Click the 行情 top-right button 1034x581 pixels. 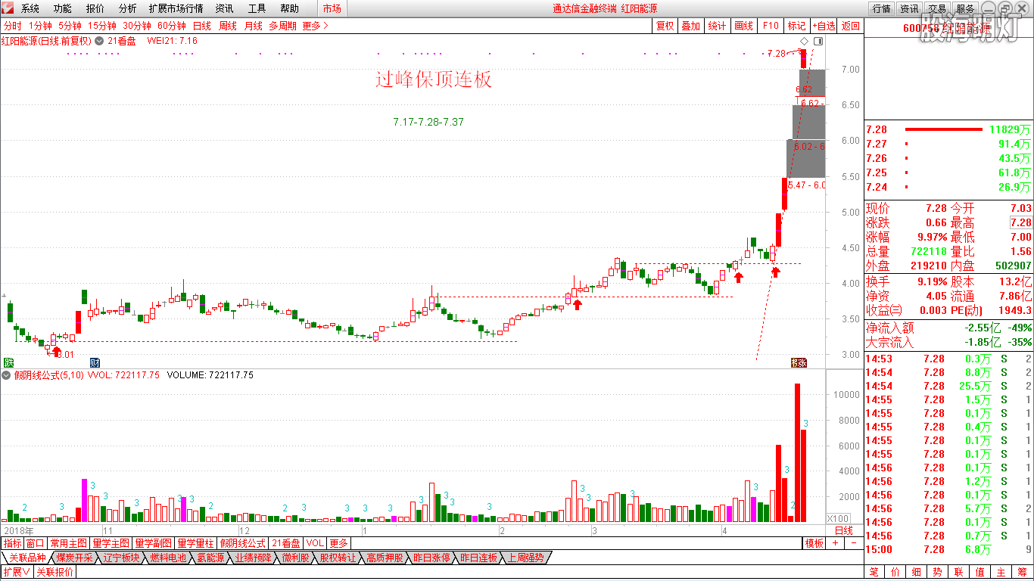point(881,8)
